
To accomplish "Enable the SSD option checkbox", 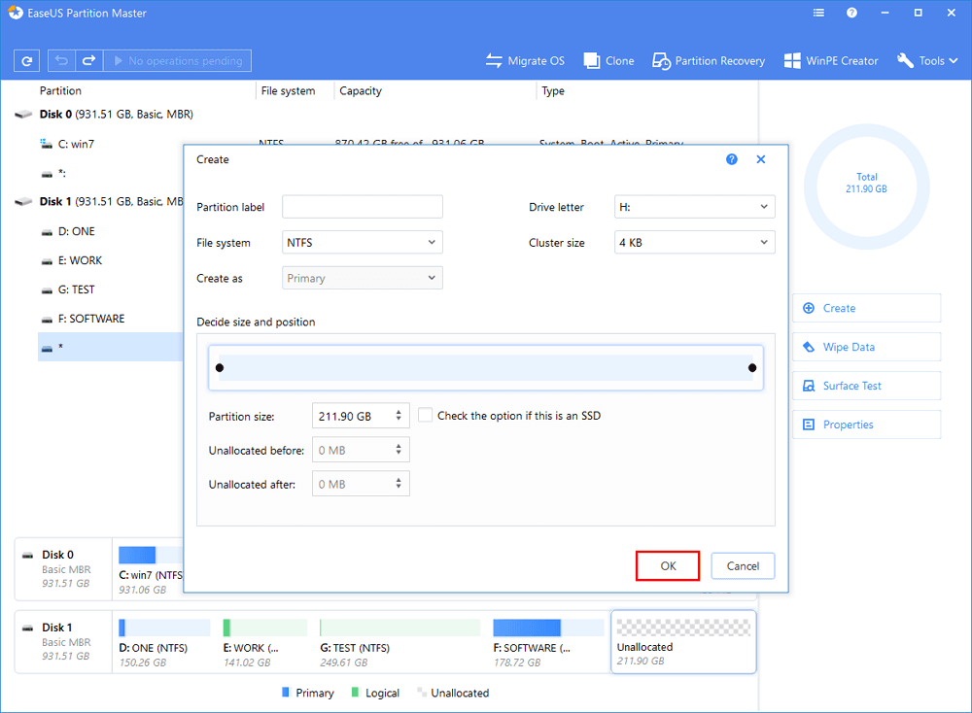I will pyautogui.click(x=426, y=416).
